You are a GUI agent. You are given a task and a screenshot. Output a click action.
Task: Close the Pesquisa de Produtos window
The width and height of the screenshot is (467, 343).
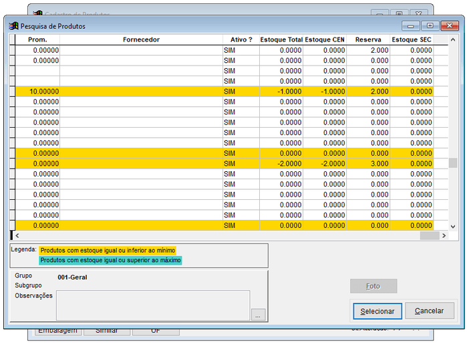(x=450, y=26)
